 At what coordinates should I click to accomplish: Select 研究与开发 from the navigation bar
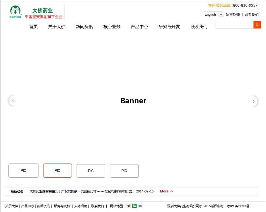point(169,27)
